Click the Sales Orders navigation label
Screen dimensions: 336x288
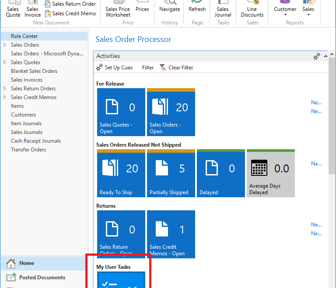(x=25, y=45)
